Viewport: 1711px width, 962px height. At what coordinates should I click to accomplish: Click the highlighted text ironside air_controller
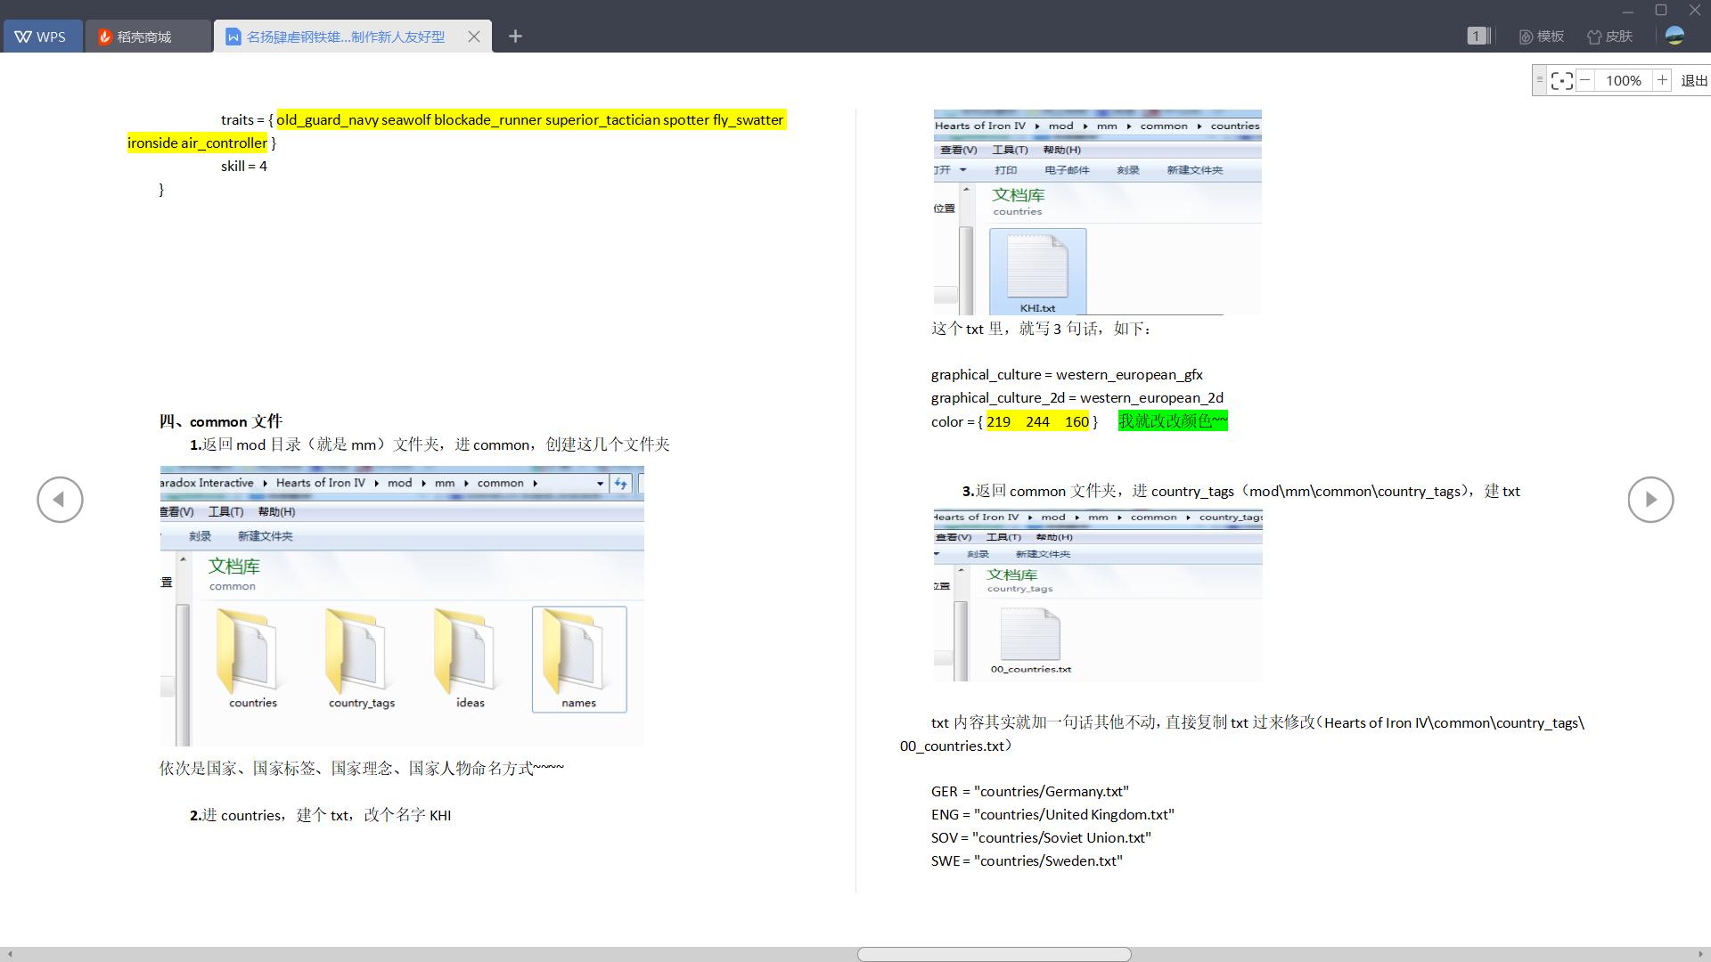coord(197,143)
